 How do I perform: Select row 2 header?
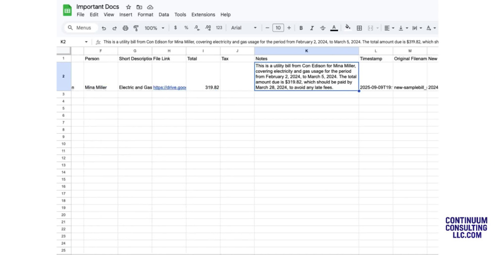63,76
